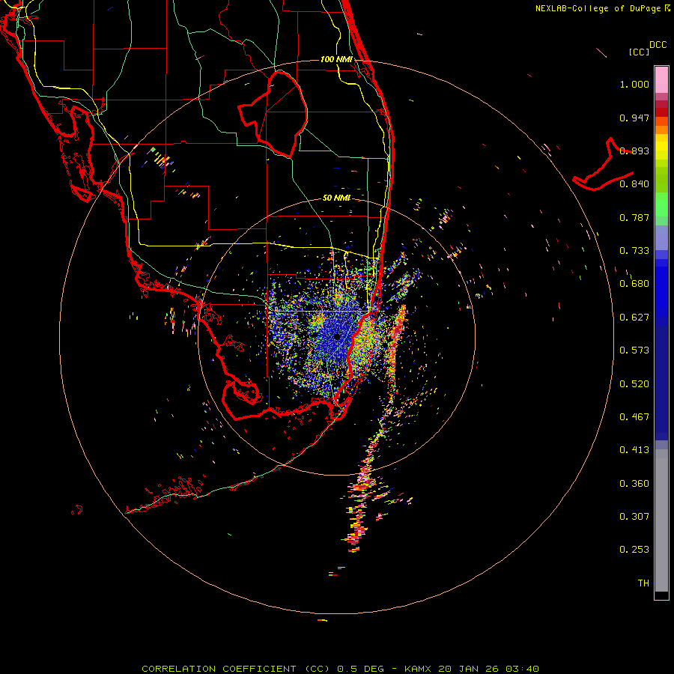
Task: Click the CORRELATION COEFFICIENT (CC) caption text
Action: (236, 669)
